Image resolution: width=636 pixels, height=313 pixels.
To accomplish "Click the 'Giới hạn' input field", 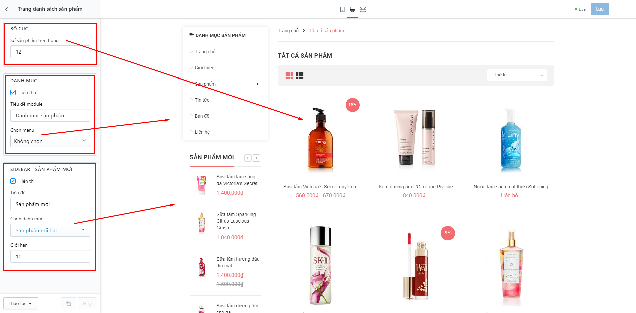I will point(50,256).
